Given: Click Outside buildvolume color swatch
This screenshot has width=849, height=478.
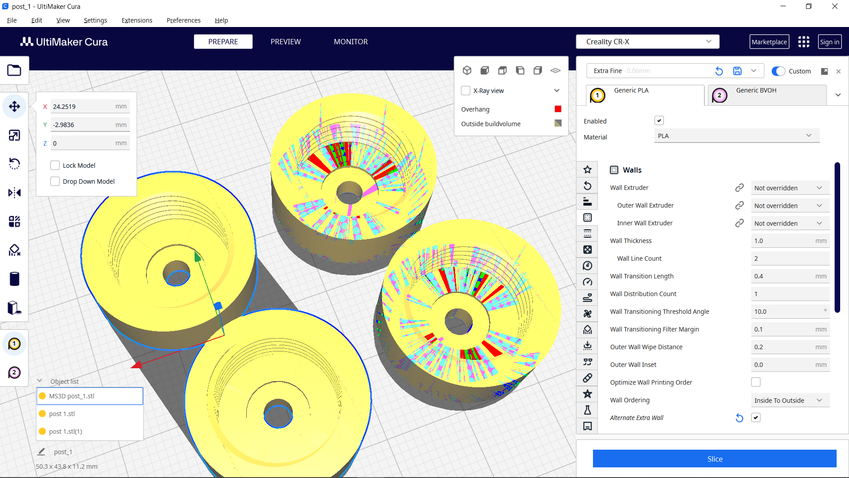Looking at the screenshot, I should [558, 123].
